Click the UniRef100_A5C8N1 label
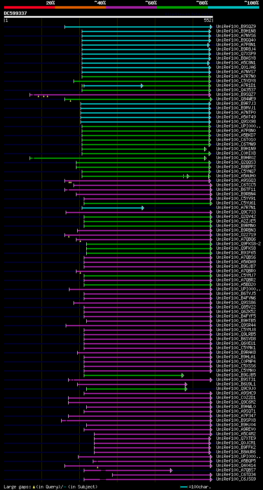This screenshot has height=490, width=263. pyautogui.click(x=236, y=63)
